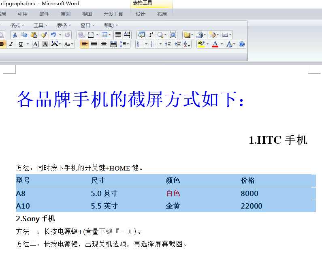Viewport: 322px width, 258px height.
Task: Expand the Underline style dropdown arrow
Action: (28, 44)
